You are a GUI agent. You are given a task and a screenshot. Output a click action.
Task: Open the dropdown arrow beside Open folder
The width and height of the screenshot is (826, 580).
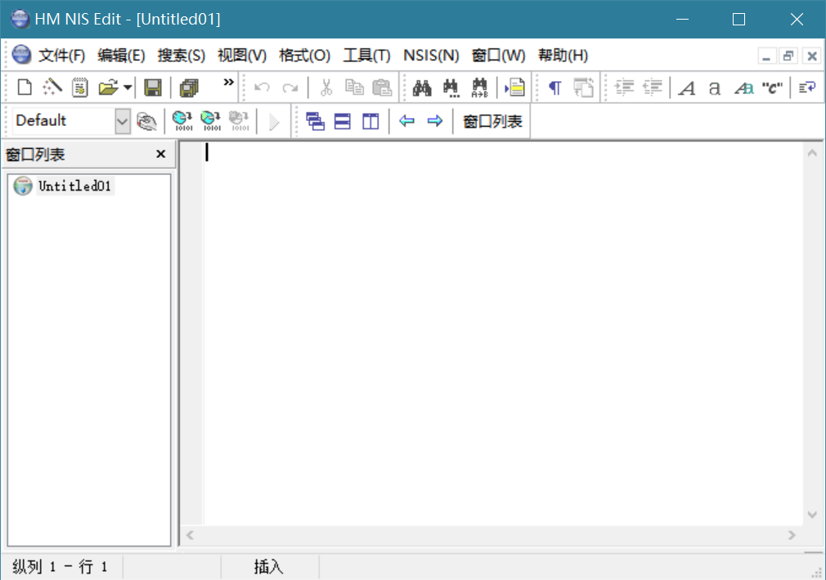pos(128,88)
